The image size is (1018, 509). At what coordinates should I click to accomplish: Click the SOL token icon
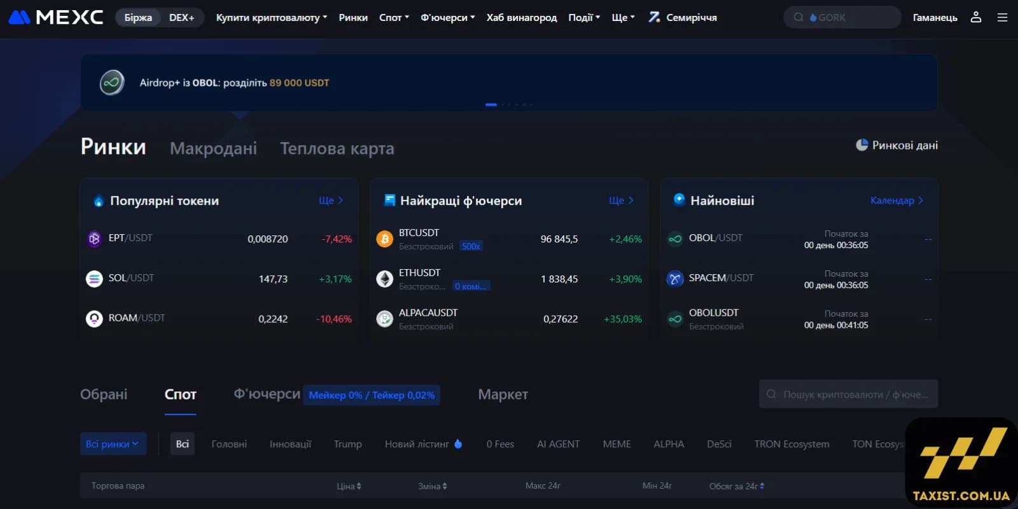[x=94, y=279]
